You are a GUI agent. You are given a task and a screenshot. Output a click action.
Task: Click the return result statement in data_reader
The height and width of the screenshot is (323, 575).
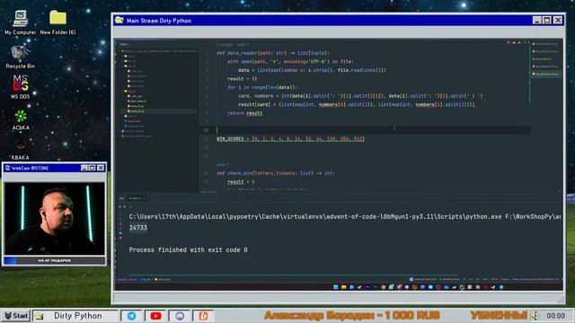[244, 113]
